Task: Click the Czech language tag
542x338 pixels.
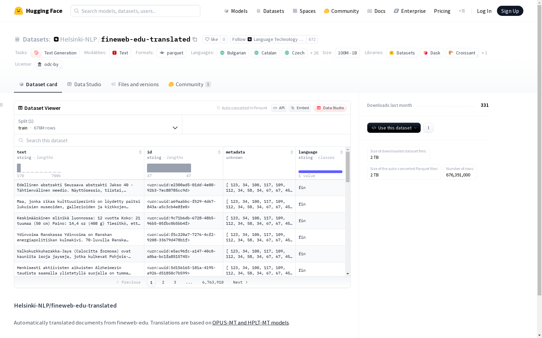Action: coord(294,53)
